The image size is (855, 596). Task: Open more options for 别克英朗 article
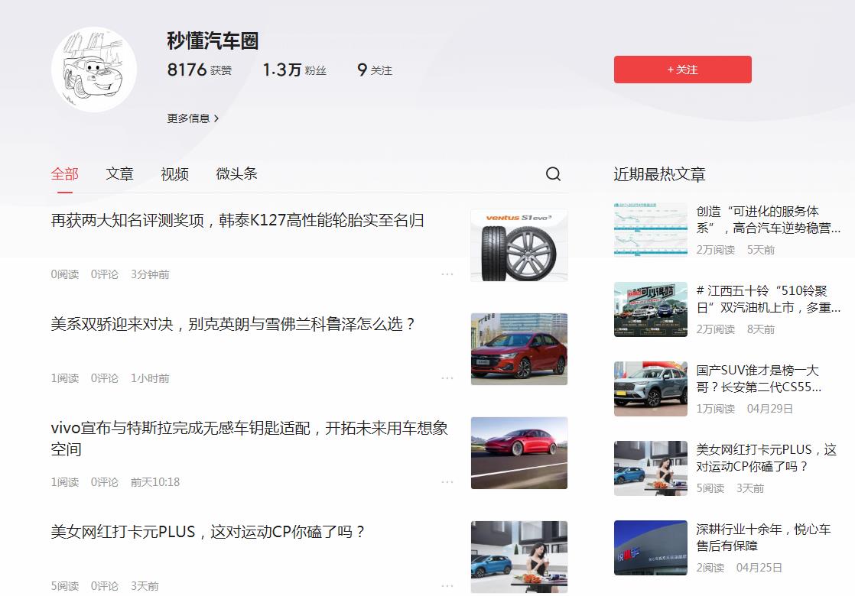click(x=447, y=378)
